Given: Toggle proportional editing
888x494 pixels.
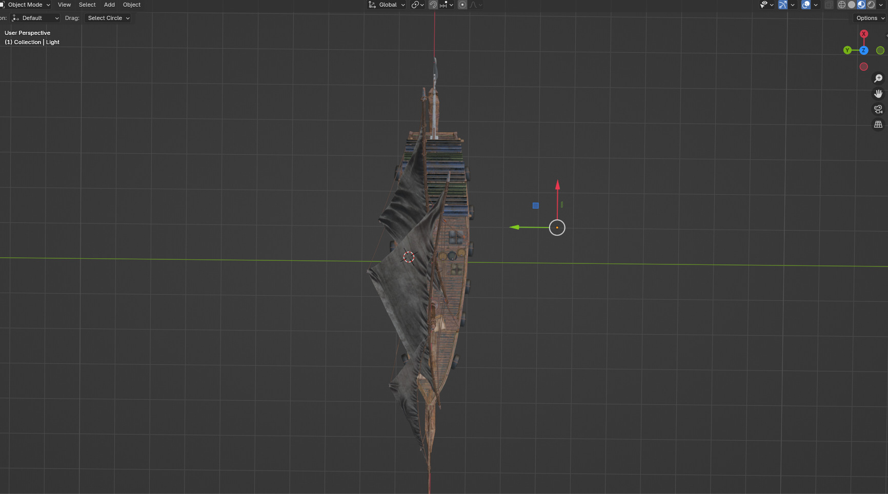Looking at the screenshot, I should tap(462, 5).
